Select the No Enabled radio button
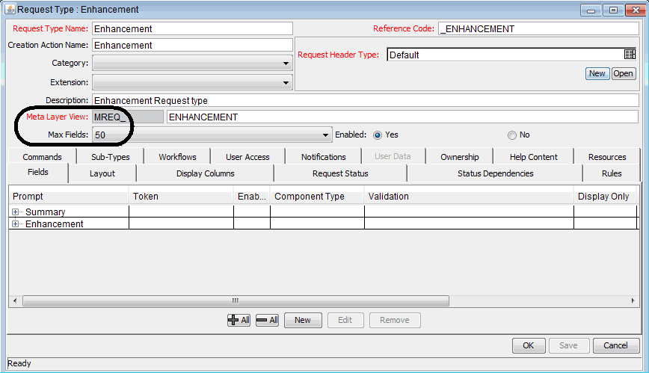The width and height of the screenshot is (649, 373). 511,135
